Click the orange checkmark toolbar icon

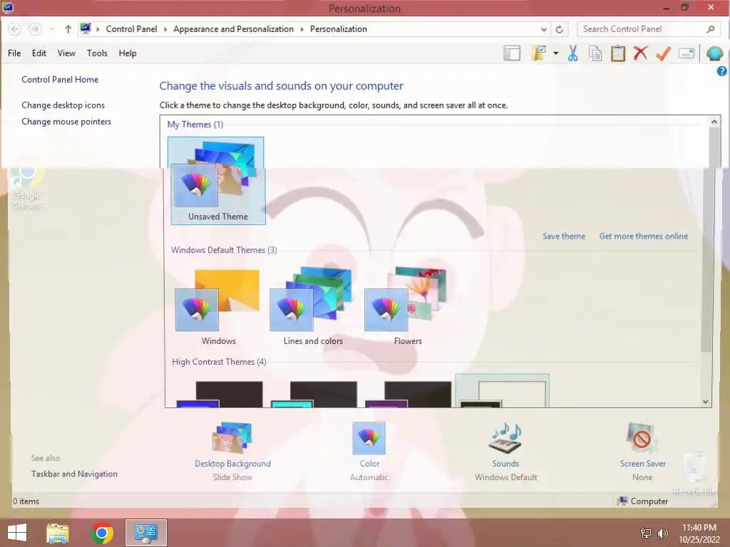click(663, 53)
